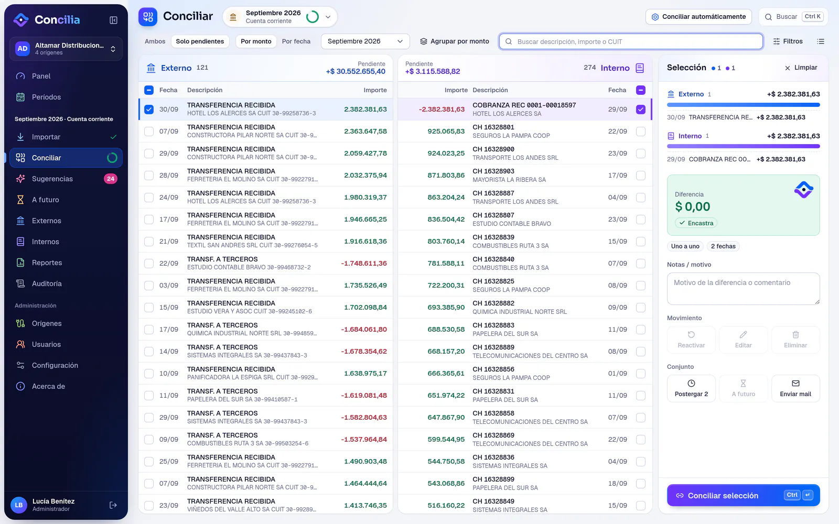Image resolution: width=839 pixels, height=524 pixels.
Task: Expand the Septiembre 2026 Cuenta corriente period selector
Action: pos(280,17)
